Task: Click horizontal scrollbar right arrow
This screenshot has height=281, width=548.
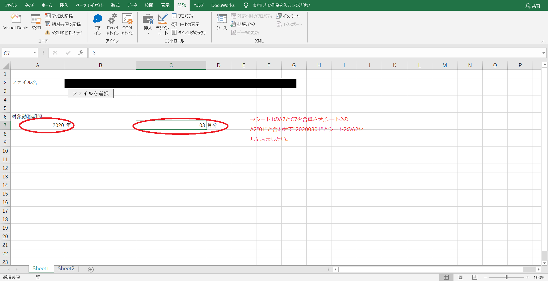Action: coord(539,269)
